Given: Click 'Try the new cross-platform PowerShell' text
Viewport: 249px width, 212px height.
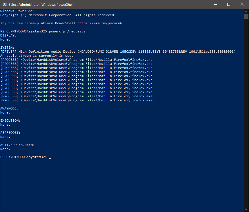Looking at the screenshot, I should 38,23.
